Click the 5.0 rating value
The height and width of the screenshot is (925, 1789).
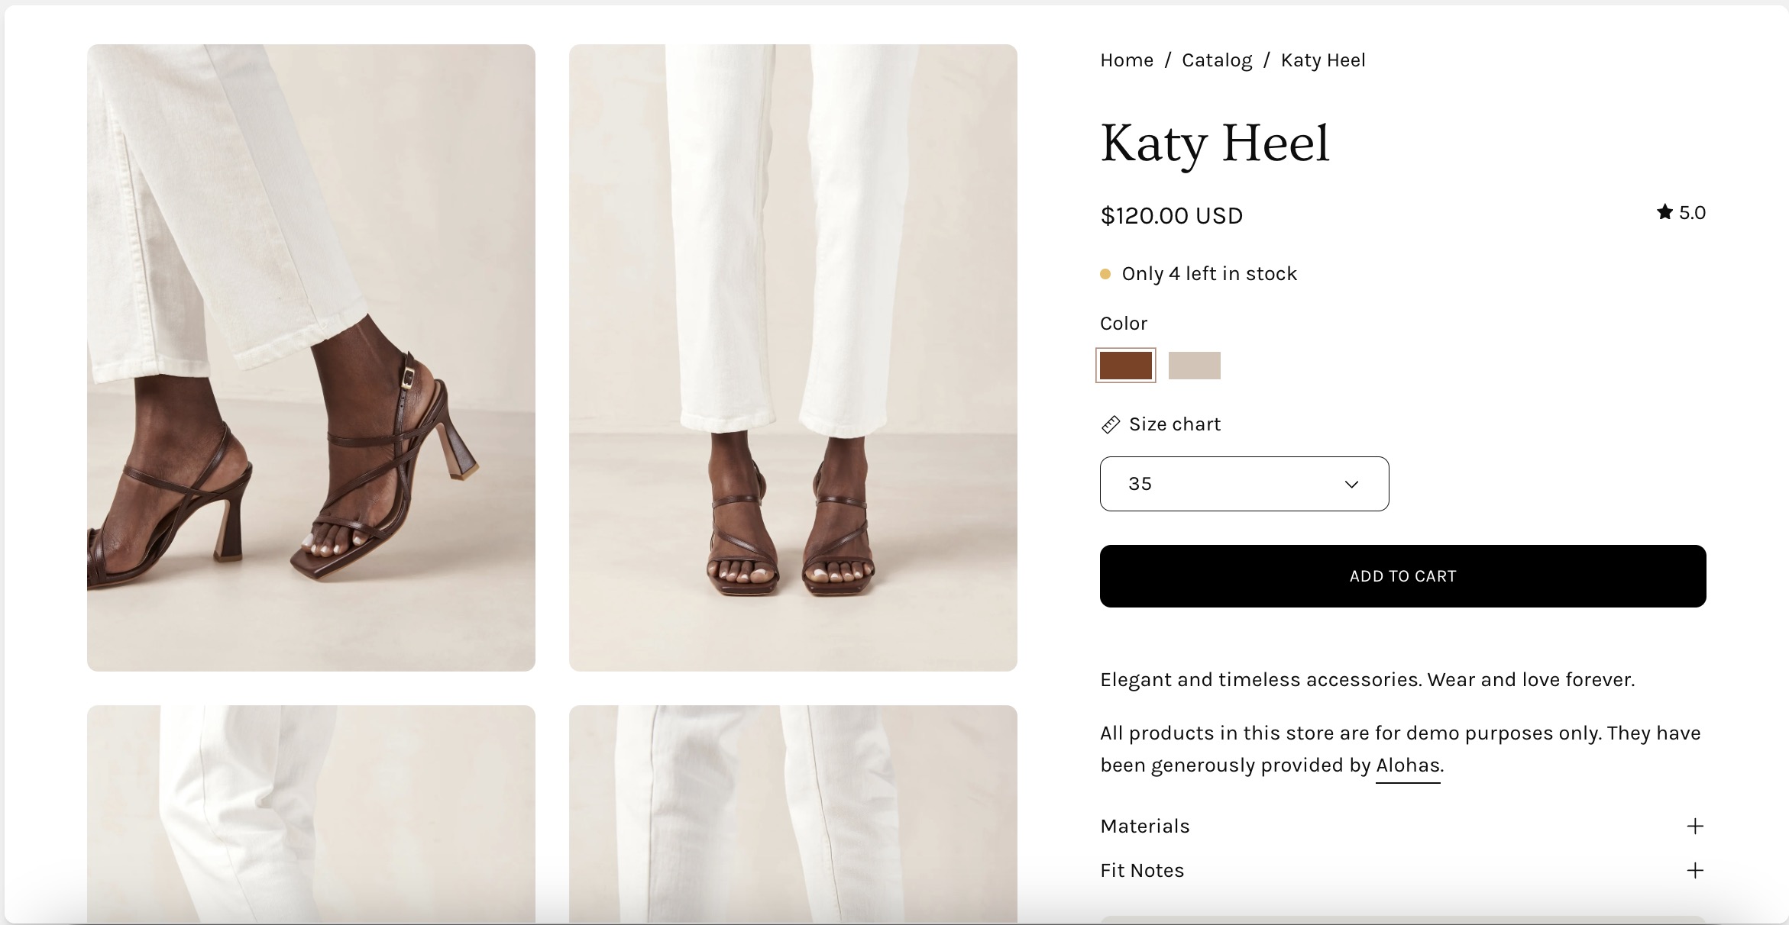click(1692, 213)
